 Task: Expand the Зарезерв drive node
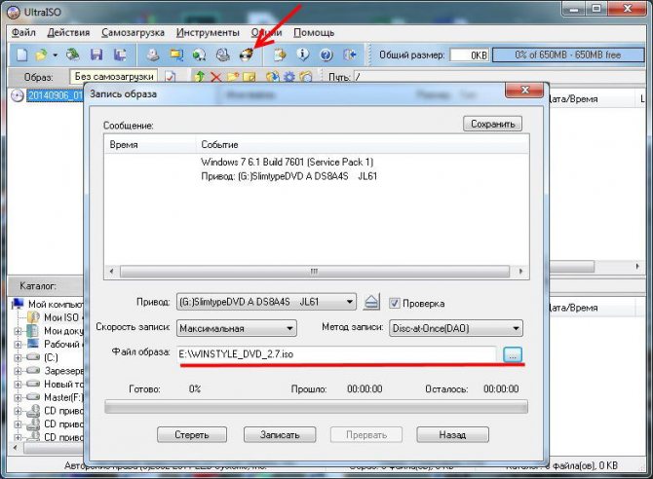pos(18,371)
